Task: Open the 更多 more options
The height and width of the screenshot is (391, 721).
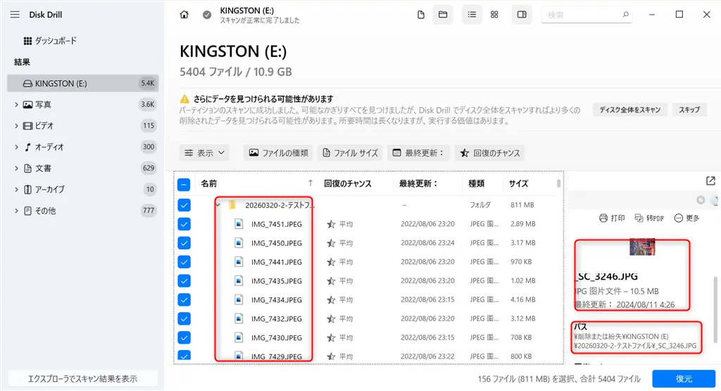Action: (x=686, y=218)
